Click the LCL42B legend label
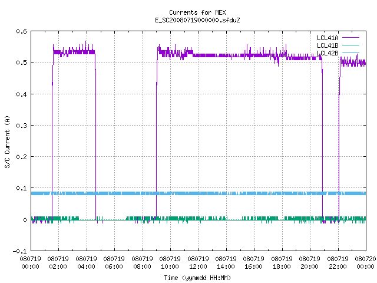The height and width of the screenshot is (283, 377). tap(328, 53)
